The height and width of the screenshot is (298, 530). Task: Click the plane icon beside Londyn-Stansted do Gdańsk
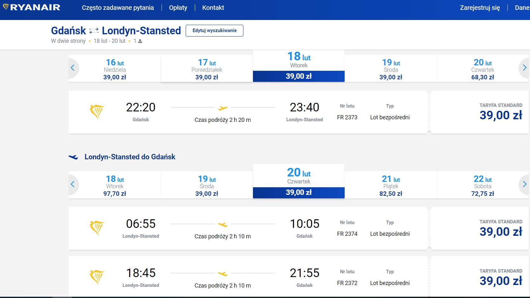click(x=73, y=157)
